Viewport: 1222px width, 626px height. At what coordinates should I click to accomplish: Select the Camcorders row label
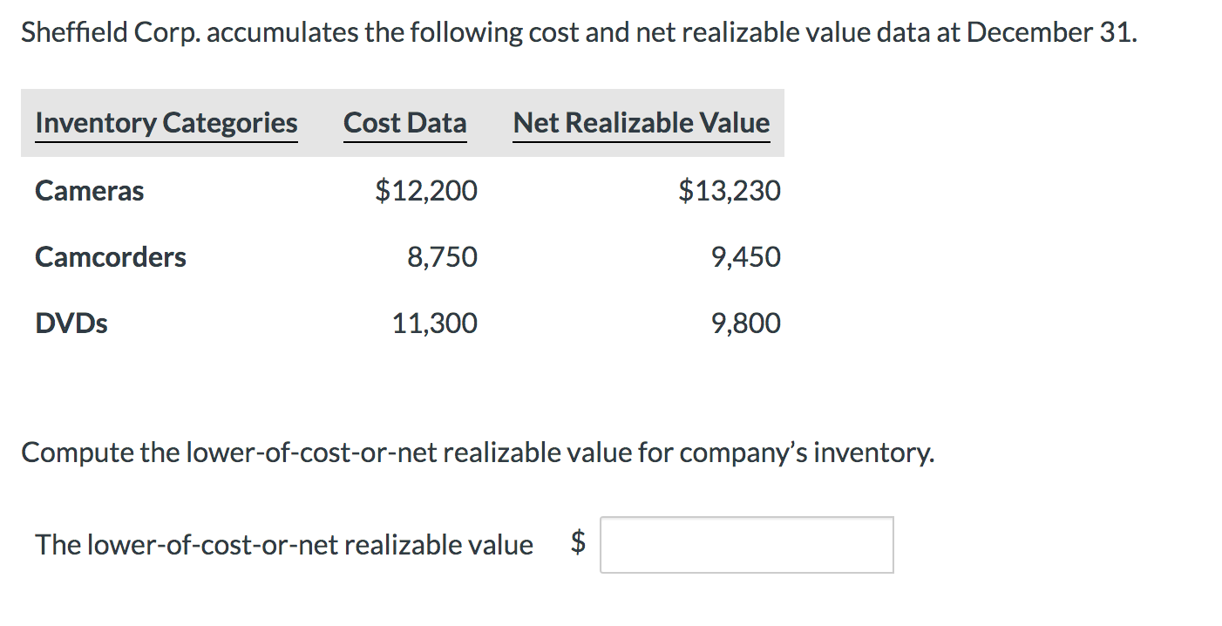point(111,257)
